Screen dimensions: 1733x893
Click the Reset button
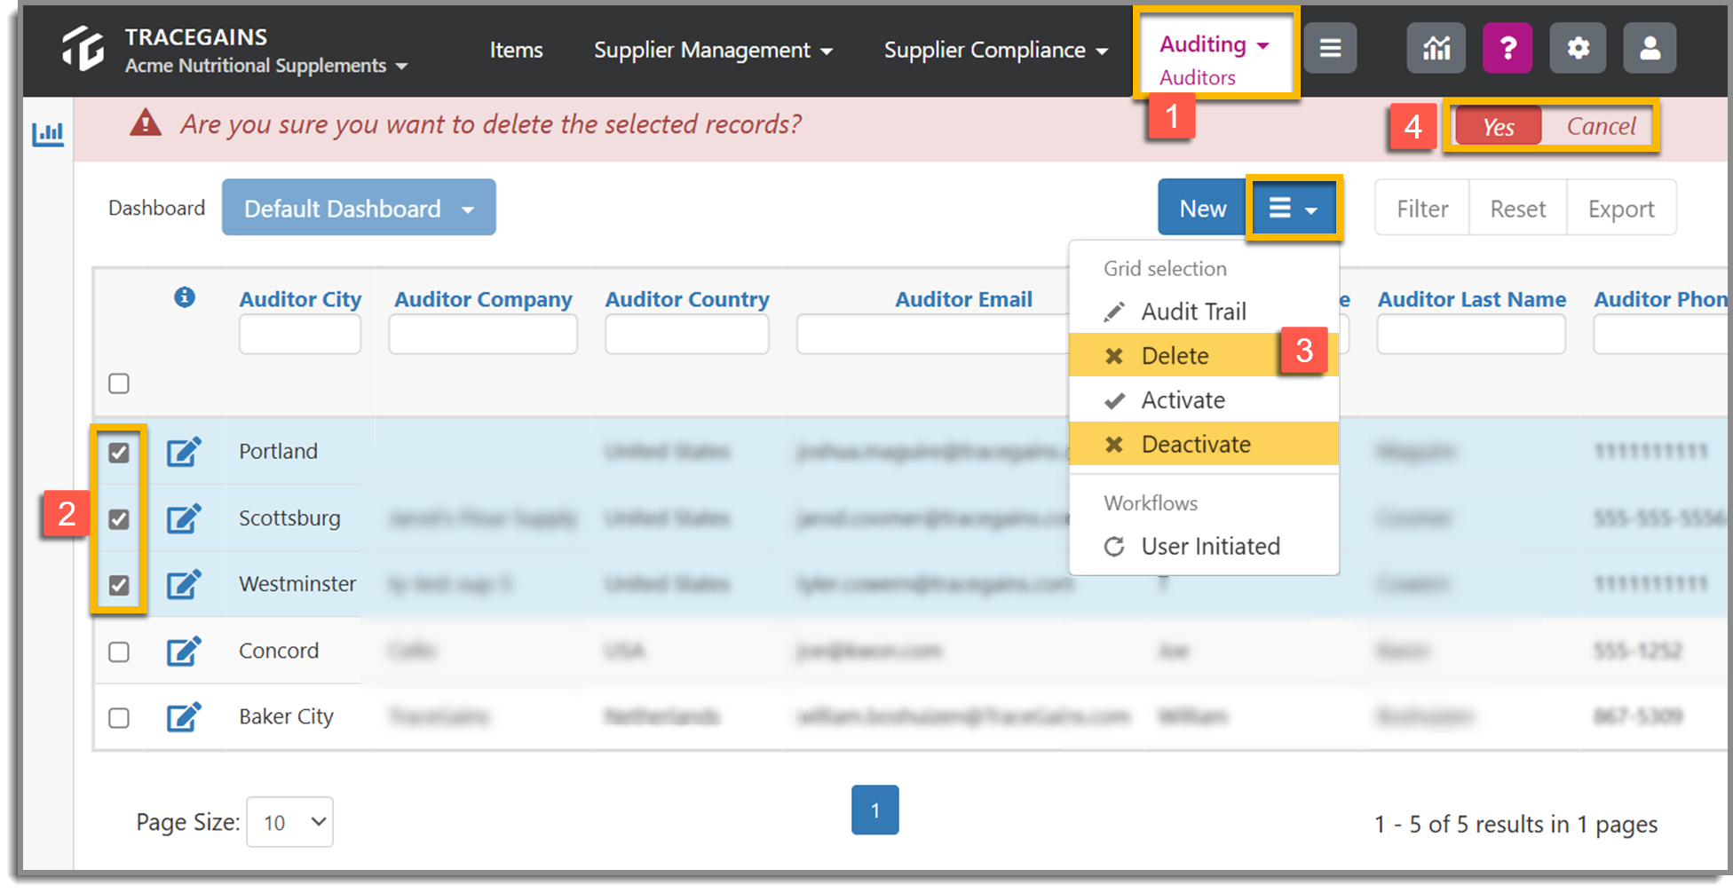pos(1517,209)
